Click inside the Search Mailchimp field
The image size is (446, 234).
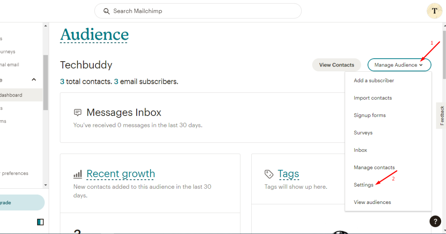[x=198, y=11]
